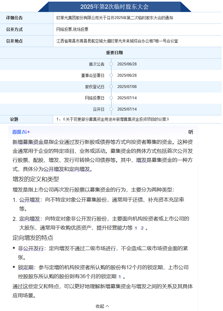Viewport: 223px width, 311px height.
Task: Click the closing paragraph starting 通过这些定义和特点
Action: pos(103,291)
